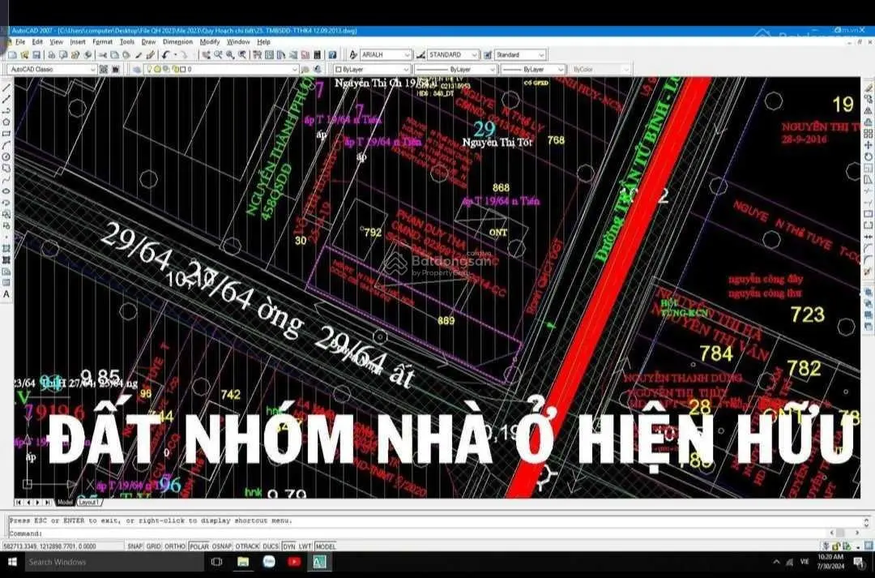Image resolution: width=875 pixels, height=578 pixels.
Task: Click the Layer Previous icon
Action: pos(318,69)
